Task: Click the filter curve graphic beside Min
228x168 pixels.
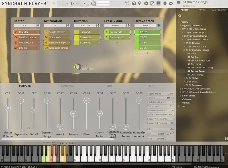Action: pos(170,134)
